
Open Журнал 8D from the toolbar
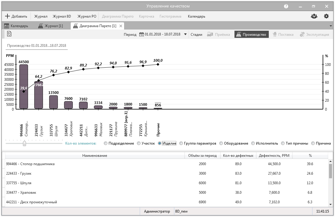click(x=62, y=16)
